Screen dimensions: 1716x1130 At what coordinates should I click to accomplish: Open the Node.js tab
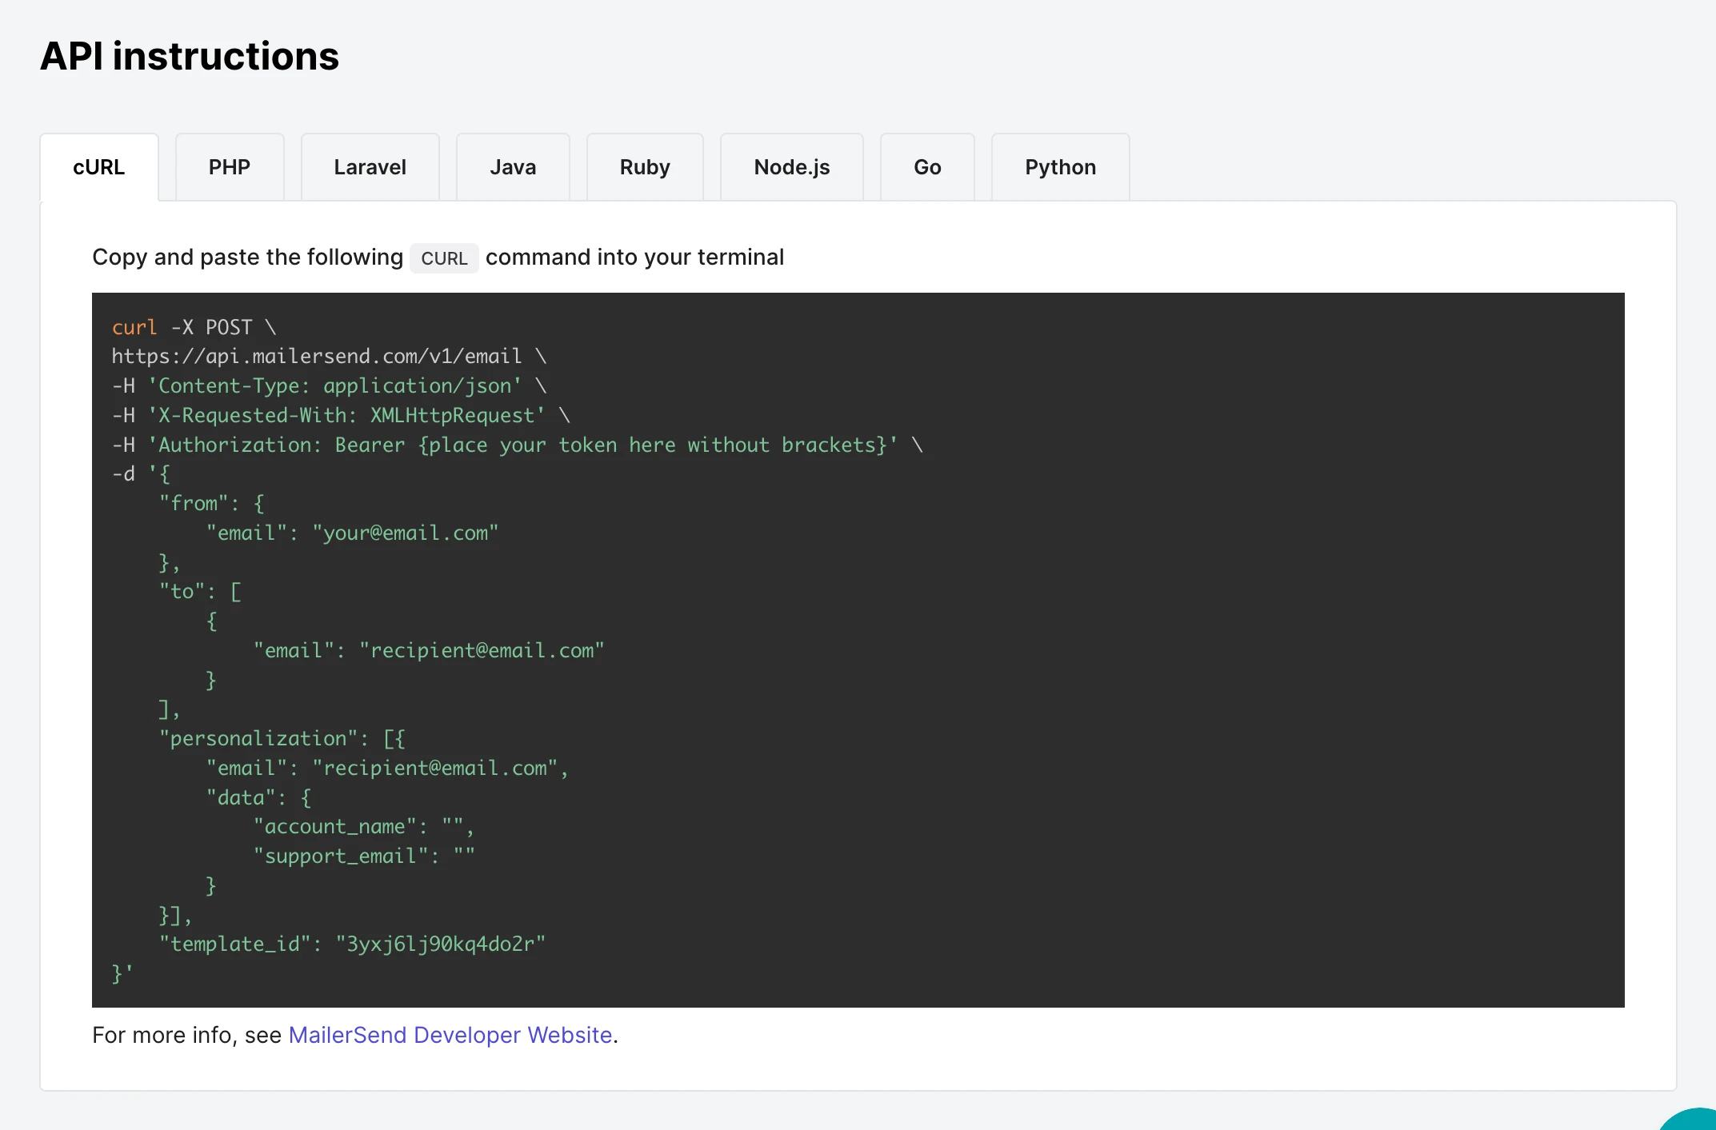tap(791, 167)
